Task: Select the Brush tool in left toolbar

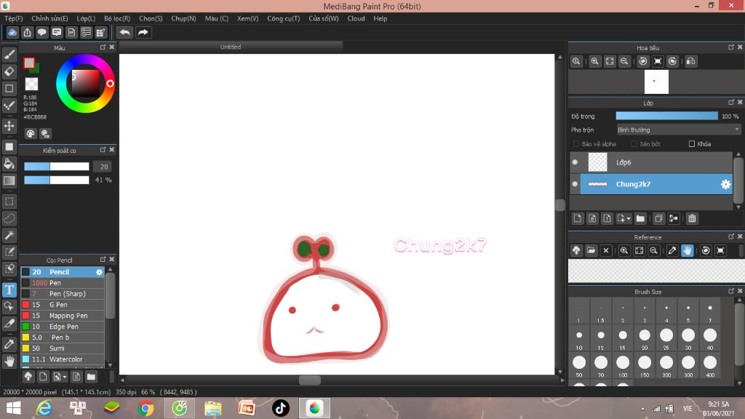Action: 9,55
